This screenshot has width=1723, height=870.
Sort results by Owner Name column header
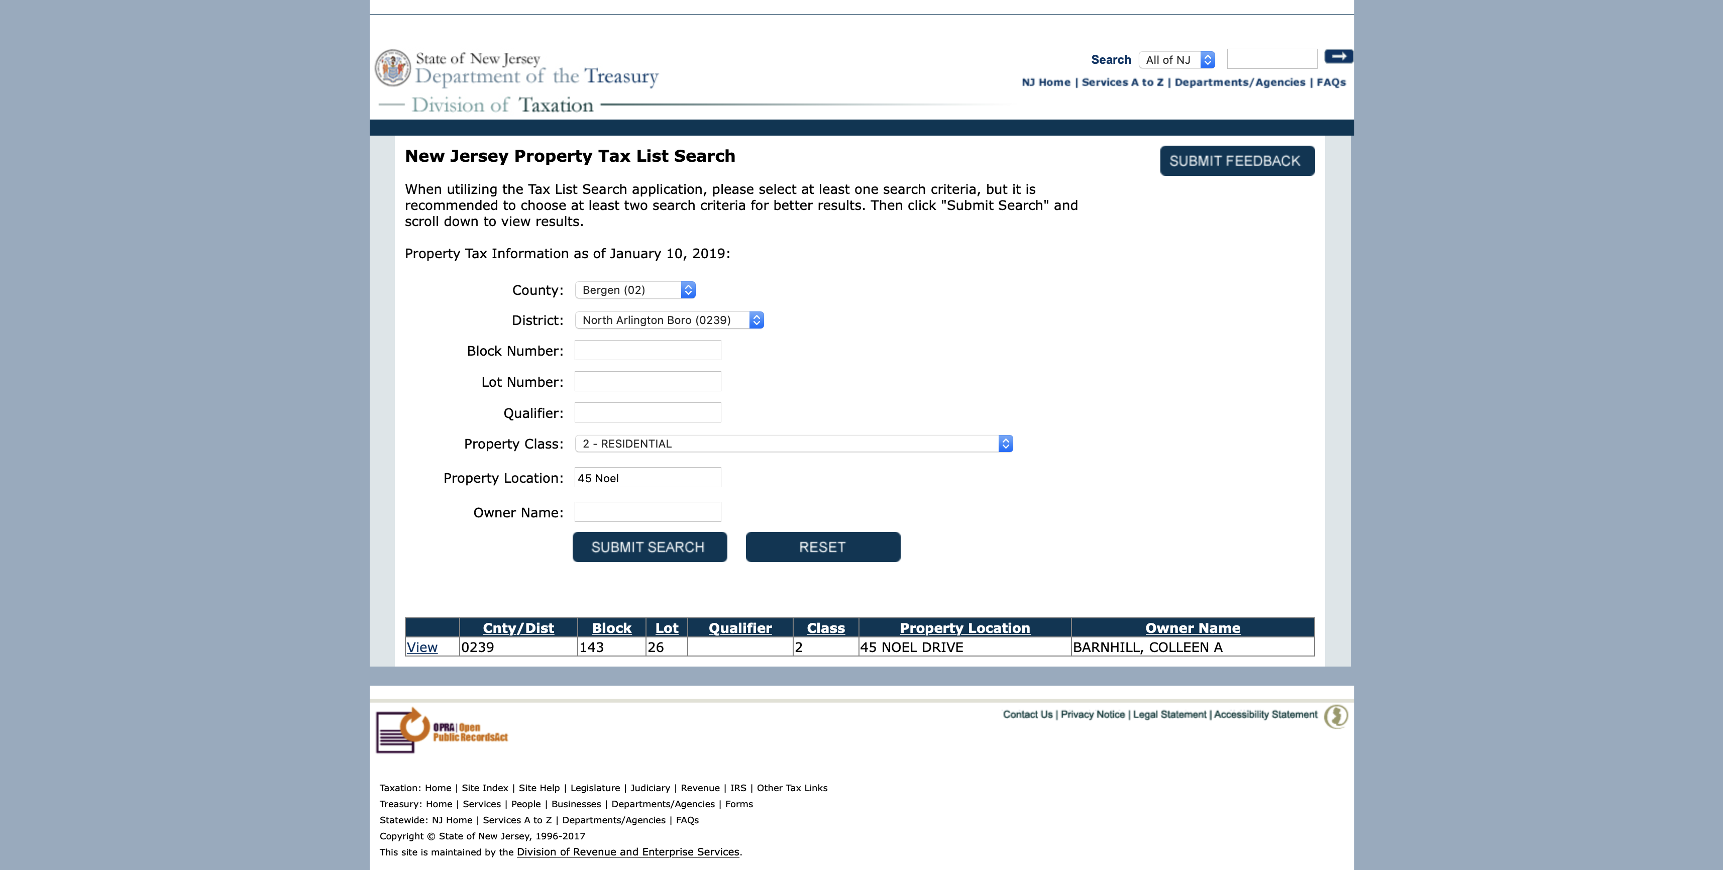[x=1192, y=628]
